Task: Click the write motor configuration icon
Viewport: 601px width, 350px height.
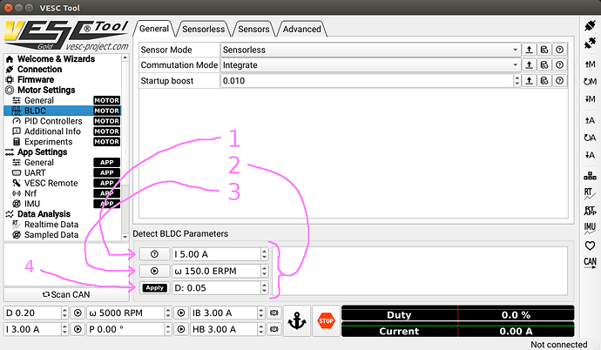Action: click(x=590, y=98)
